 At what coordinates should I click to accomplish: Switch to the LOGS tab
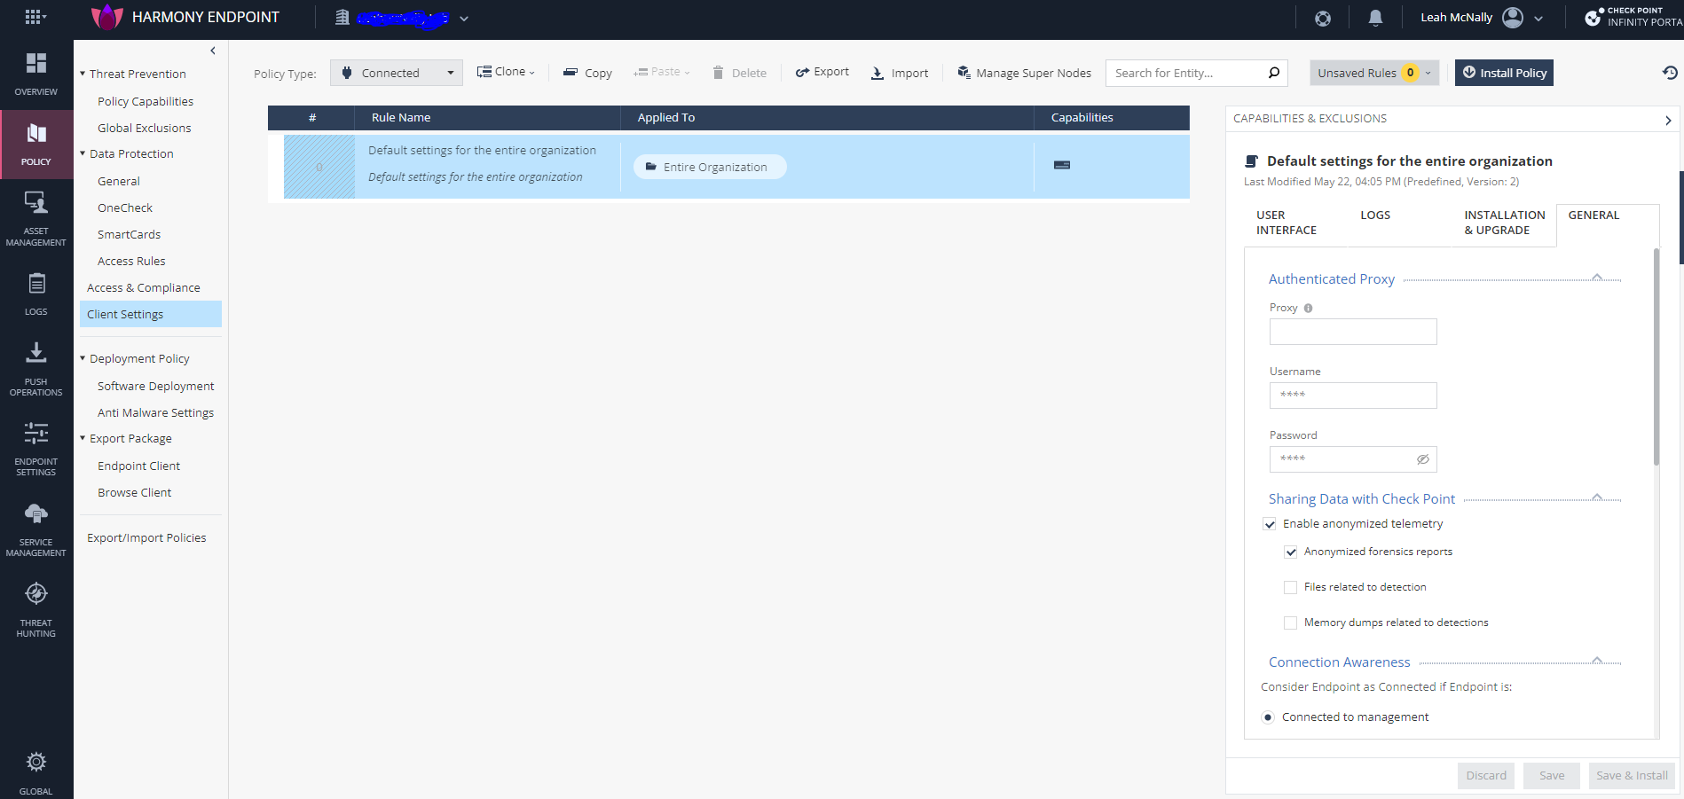[1374, 215]
